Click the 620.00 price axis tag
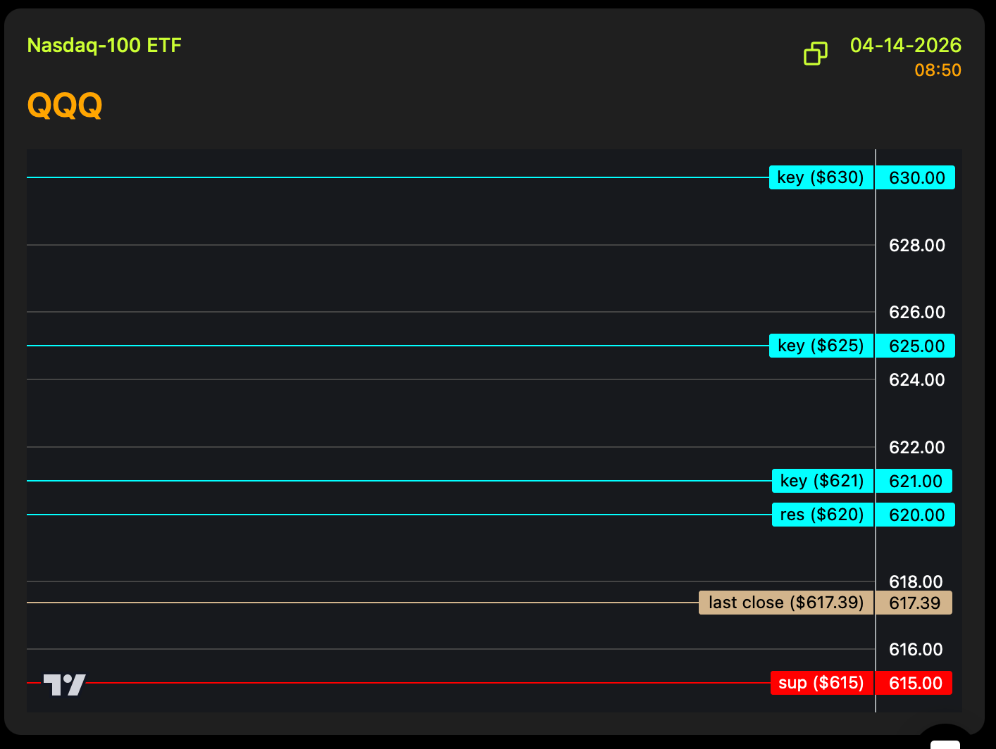 coord(916,515)
